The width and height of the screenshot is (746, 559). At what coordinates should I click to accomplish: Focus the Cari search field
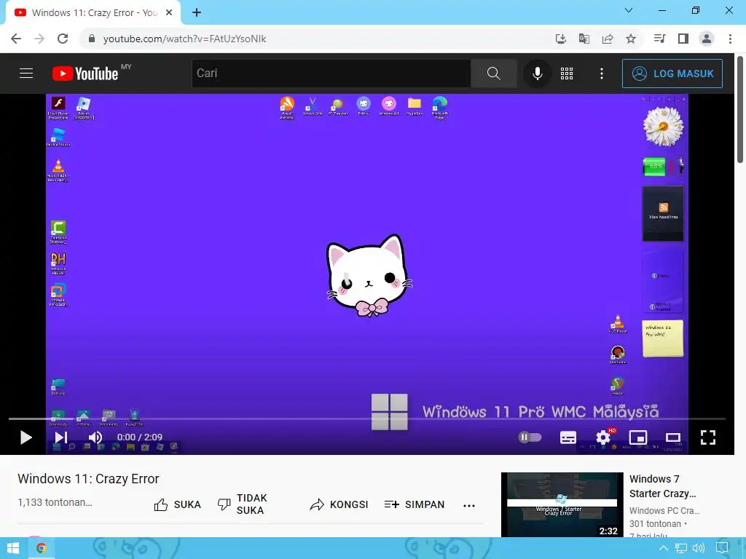click(331, 74)
